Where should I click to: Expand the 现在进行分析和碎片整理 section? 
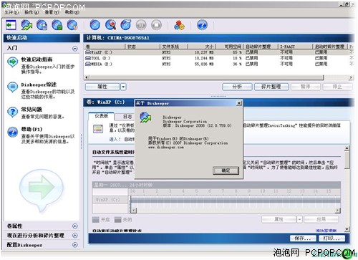(75, 236)
